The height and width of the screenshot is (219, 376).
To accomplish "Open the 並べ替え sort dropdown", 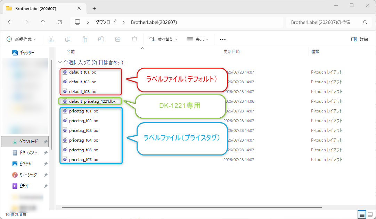I will click(163, 39).
